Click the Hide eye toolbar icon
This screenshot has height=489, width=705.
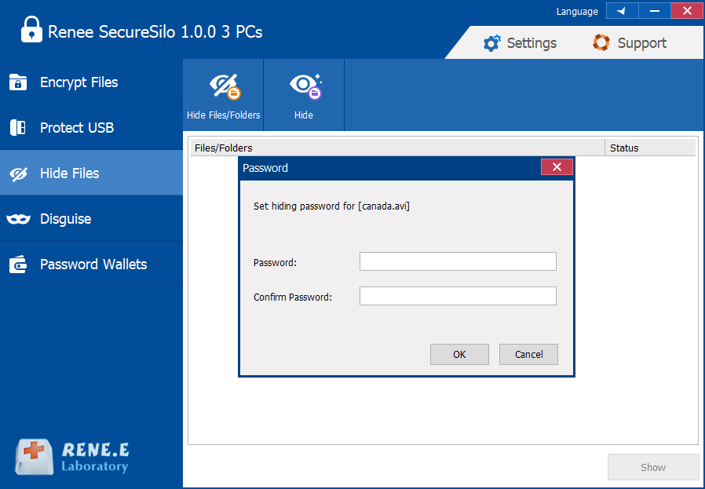(305, 86)
